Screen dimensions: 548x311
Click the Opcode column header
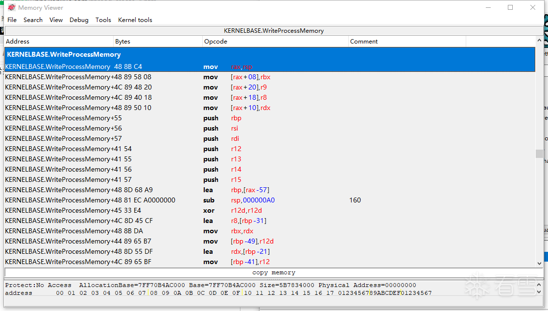point(275,42)
